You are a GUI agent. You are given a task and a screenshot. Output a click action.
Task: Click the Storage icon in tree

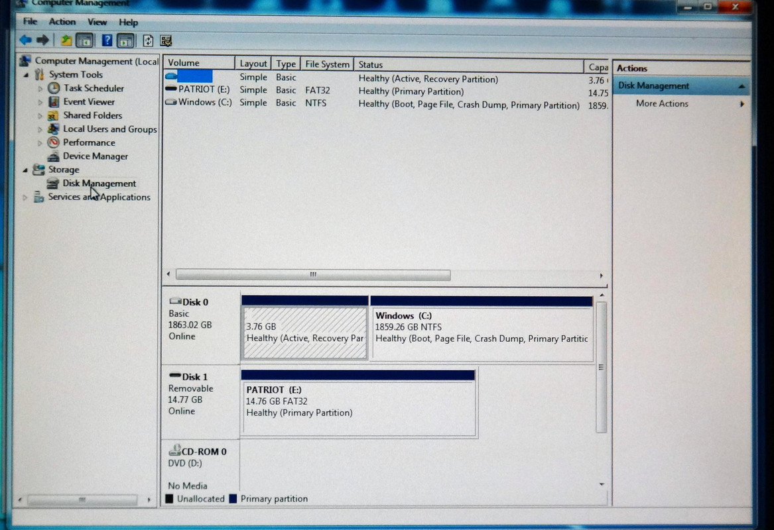(x=38, y=170)
